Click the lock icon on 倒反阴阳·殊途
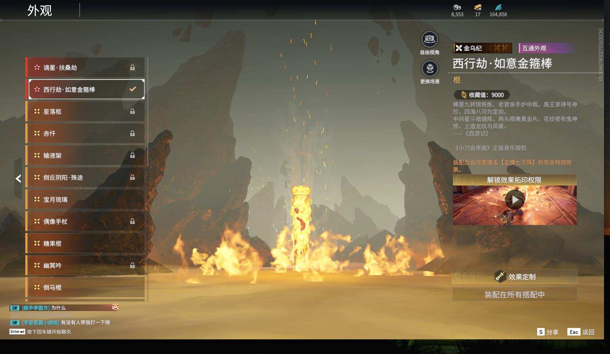The image size is (610, 354). pos(132,177)
